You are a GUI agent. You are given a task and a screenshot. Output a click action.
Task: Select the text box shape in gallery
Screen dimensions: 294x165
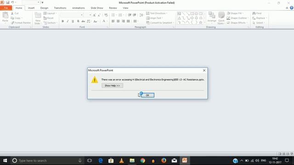point(179,14)
